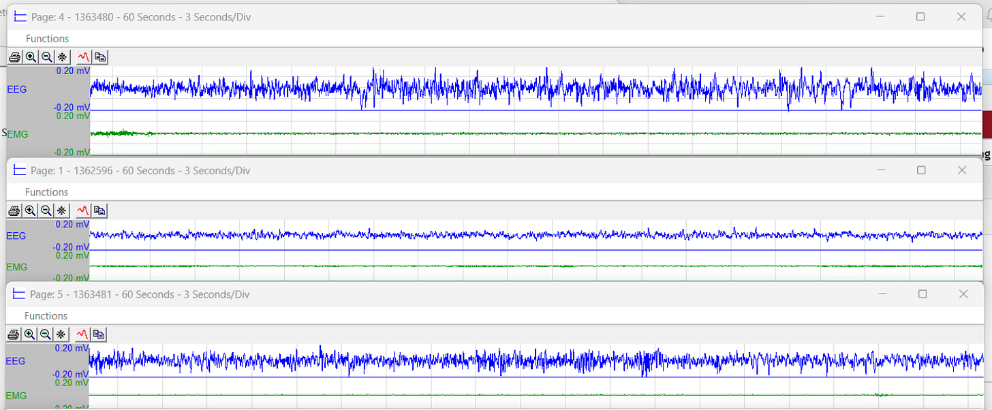
Task: Maximize the Page 4 window
Action: coord(921,17)
